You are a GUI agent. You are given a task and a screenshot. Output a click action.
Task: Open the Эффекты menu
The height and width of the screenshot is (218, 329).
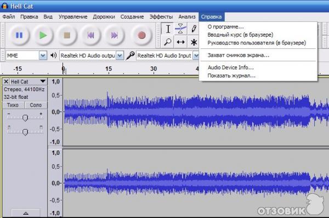point(161,17)
